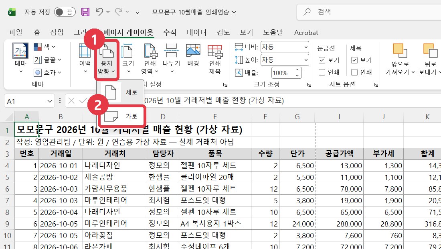
Task: Enable 제목 인쇄 checkbox
Action: click(x=354, y=72)
